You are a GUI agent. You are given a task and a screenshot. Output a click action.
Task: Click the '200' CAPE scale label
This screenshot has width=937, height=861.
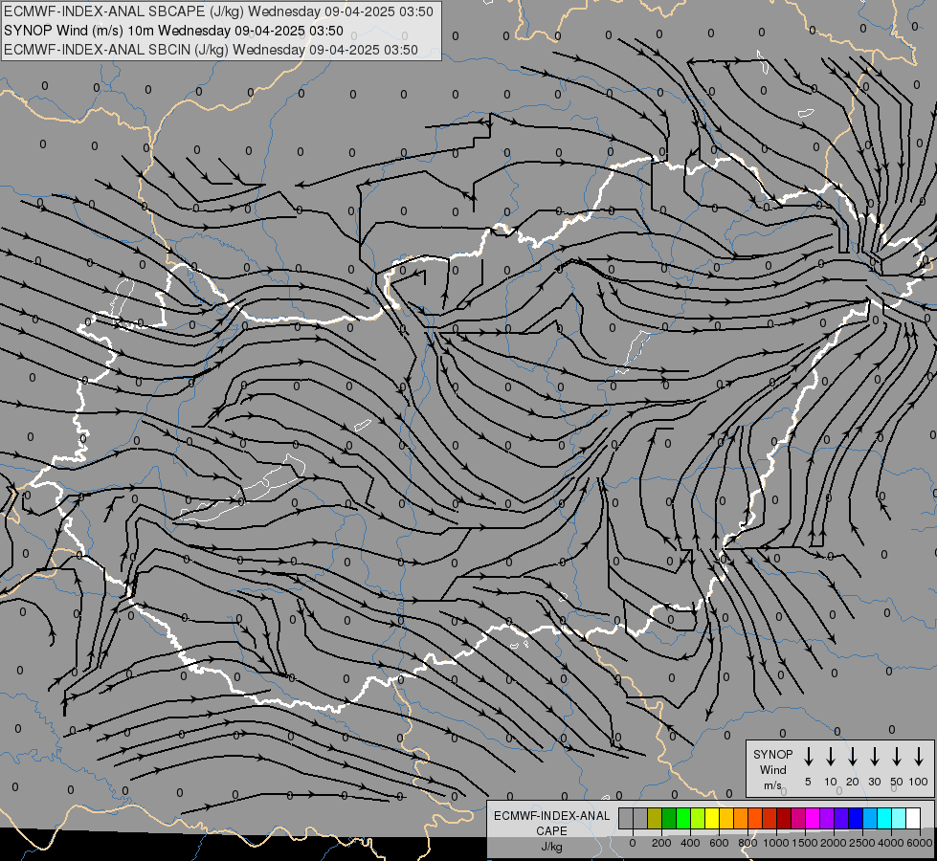pyautogui.click(x=661, y=843)
